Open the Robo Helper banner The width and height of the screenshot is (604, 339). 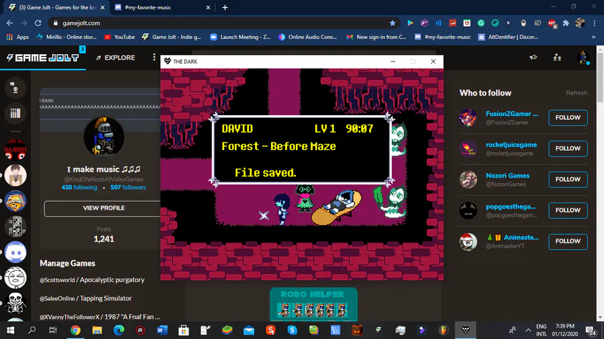click(x=313, y=304)
